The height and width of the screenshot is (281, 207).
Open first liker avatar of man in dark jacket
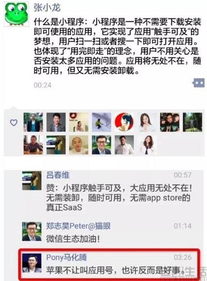33,122
